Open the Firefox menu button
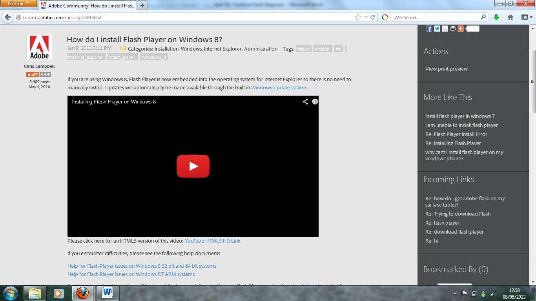This screenshot has height=301, width=536. click(x=18, y=4)
